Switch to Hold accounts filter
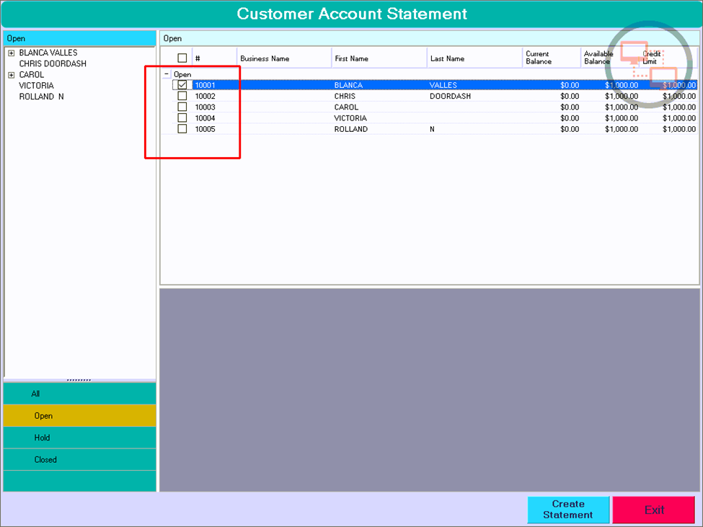The width and height of the screenshot is (703, 527). [x=80, y=438]
